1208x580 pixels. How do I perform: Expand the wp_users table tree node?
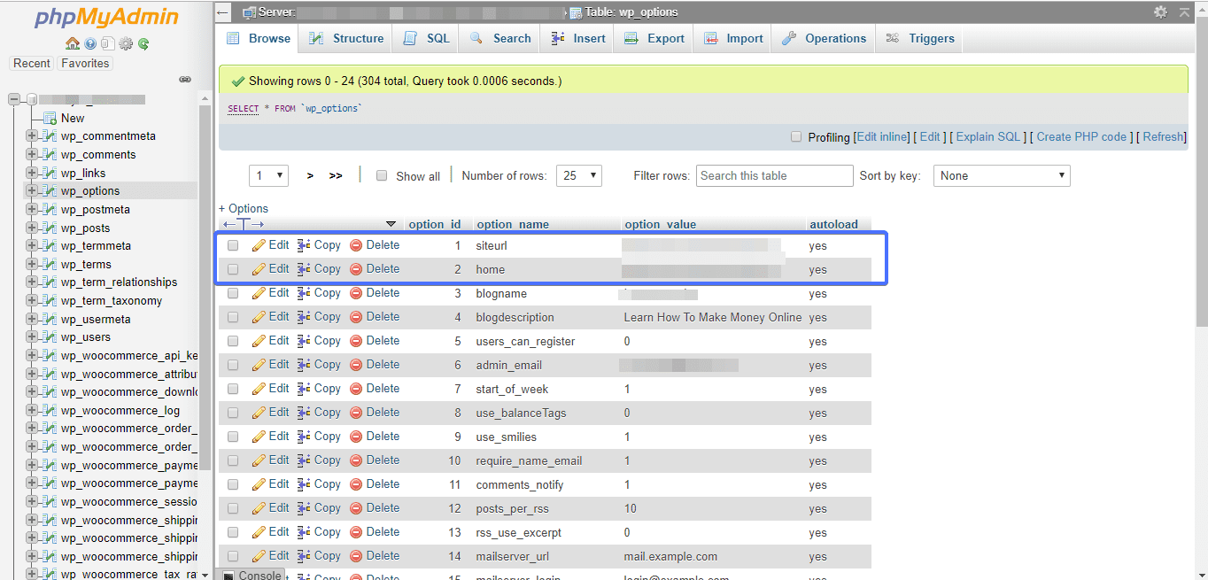tap(32, 337)
